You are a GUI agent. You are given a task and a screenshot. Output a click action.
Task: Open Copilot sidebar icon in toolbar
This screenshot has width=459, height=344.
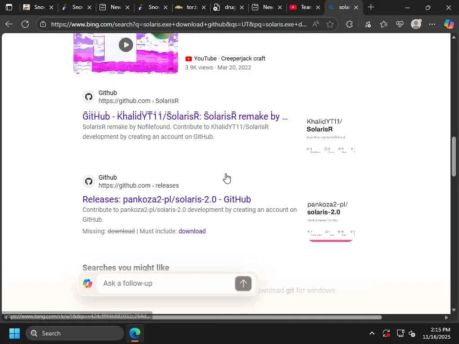(x=449, y=24)
